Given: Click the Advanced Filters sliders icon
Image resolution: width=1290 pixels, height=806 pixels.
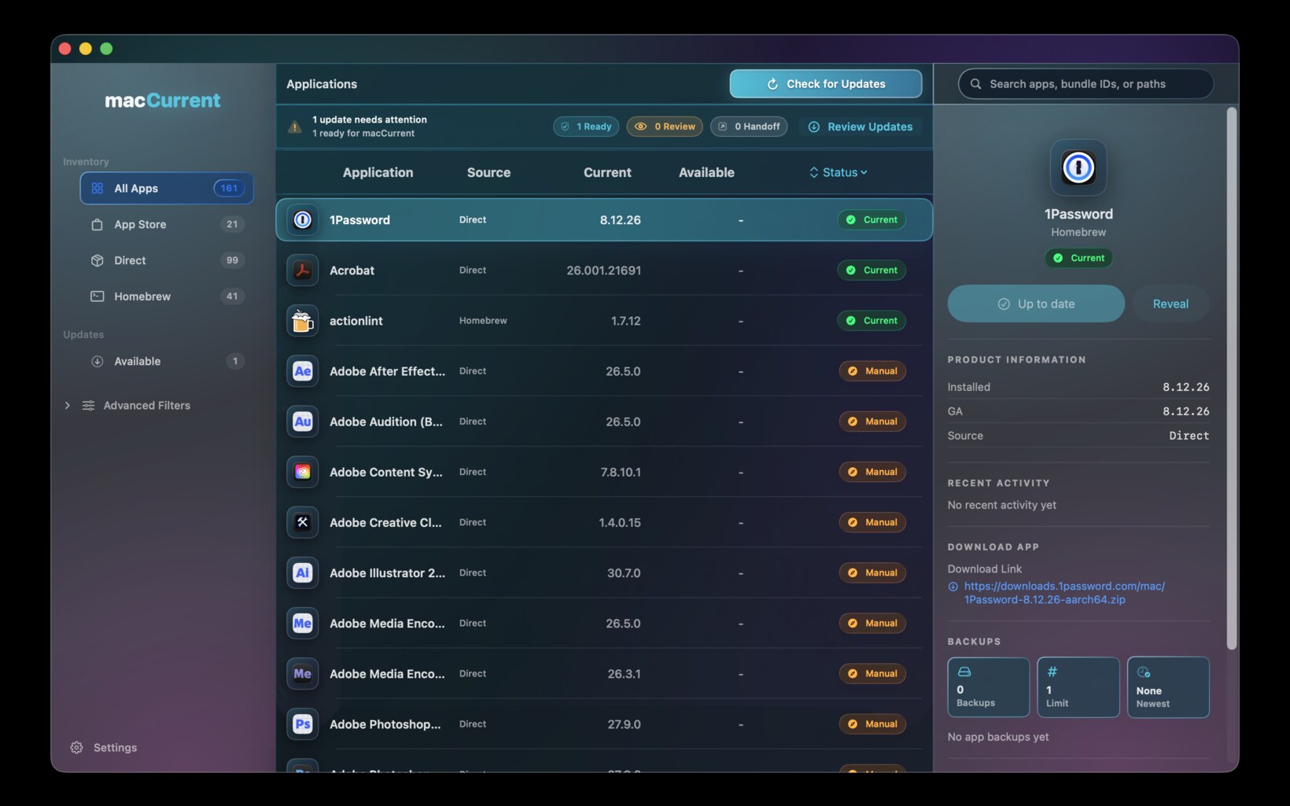Looking at the screenshot, I should tap(88, 406).
